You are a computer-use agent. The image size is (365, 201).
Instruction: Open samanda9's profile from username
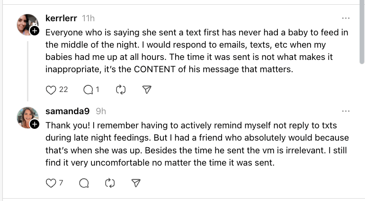point(68,111)
